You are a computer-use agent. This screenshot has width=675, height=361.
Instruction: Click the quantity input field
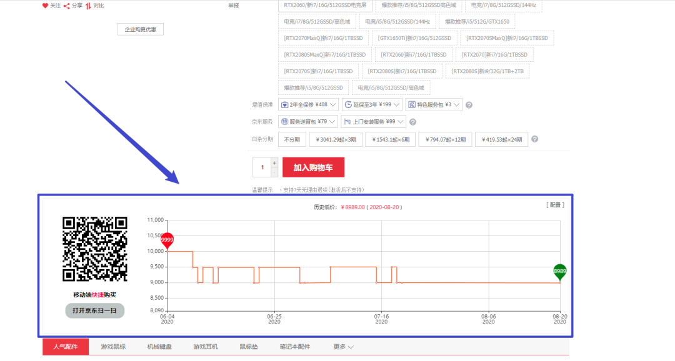[262, 167]
